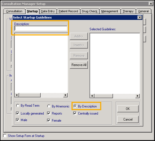Untick the Locally generated checkbox

tap(17, 113)
